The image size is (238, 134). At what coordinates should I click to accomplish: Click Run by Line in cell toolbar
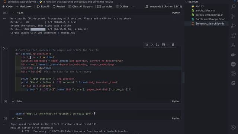click(x=147, y=45)
